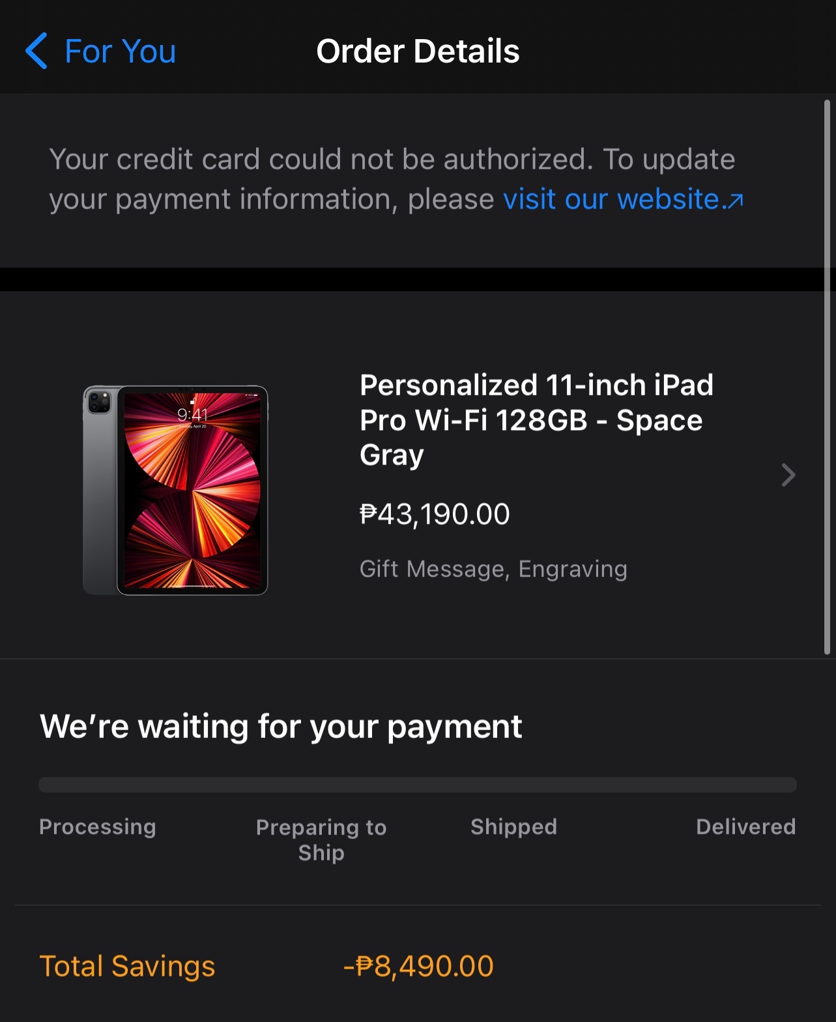Click the external link arrow icon

(734, 201)
